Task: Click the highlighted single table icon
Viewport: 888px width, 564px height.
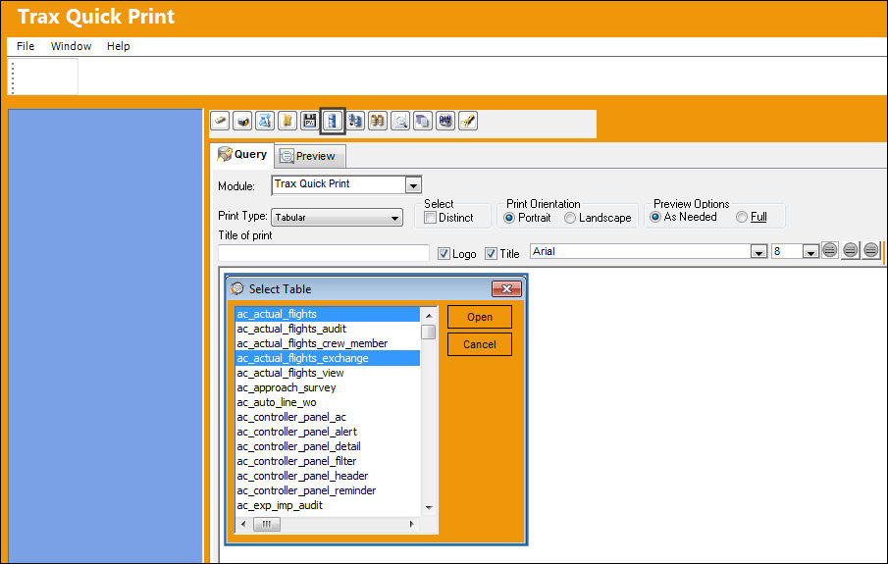Action: click(333, 121)
